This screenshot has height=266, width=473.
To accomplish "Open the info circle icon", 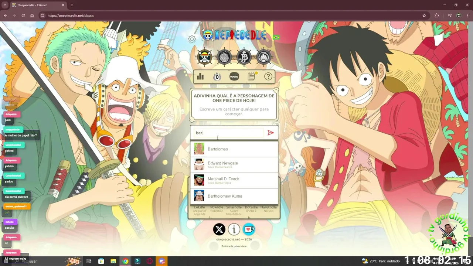I will [234, 229].
